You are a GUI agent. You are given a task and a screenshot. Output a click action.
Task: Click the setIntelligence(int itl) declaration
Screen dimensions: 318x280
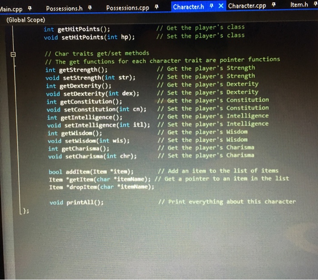[99, 125]
